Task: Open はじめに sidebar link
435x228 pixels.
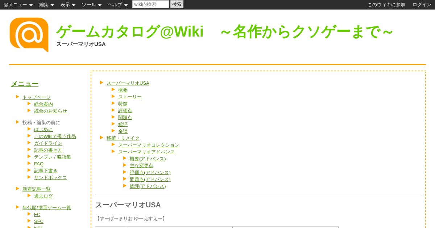Action: 43,129
